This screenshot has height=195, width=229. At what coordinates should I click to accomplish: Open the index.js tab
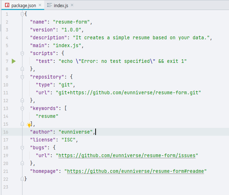click(x=60, y=5)
